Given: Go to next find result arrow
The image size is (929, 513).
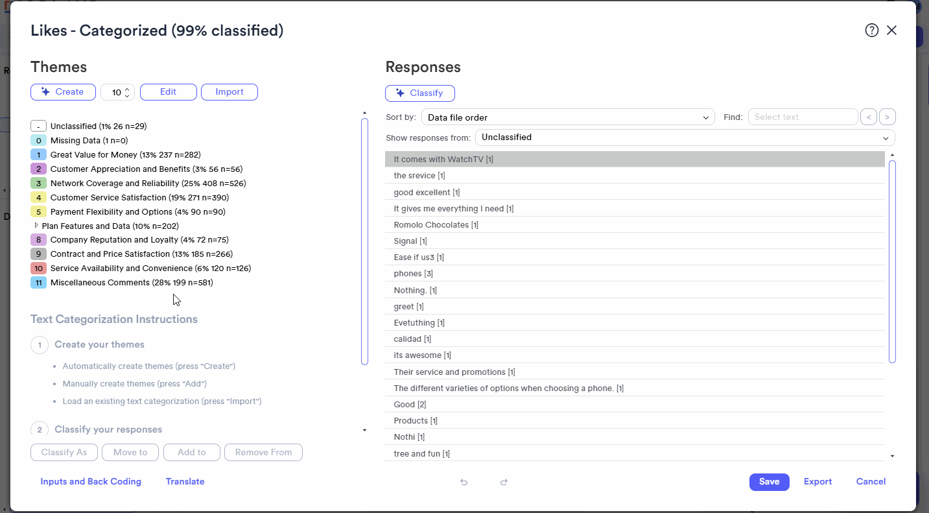Looking at the screenshot, I should pos(888,117).
